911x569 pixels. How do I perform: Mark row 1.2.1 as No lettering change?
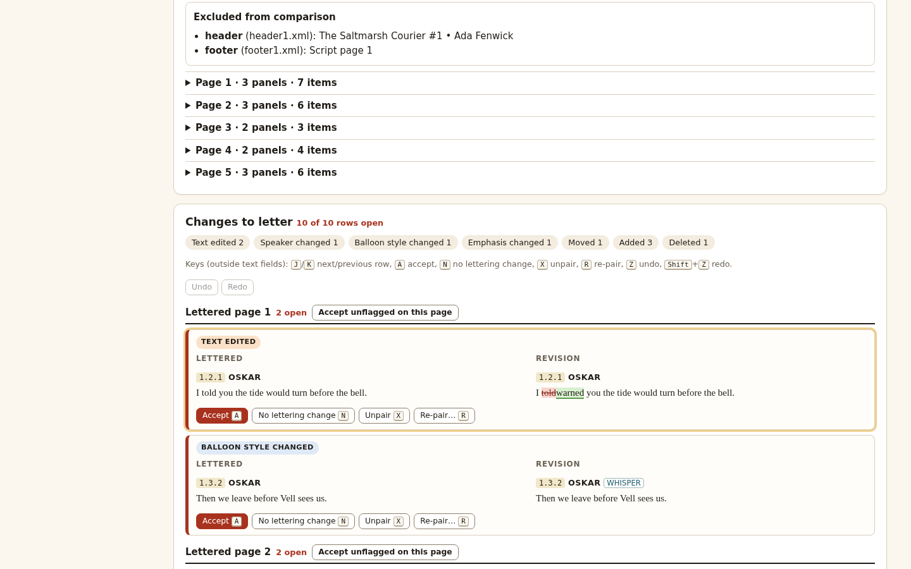click(303, 415)
